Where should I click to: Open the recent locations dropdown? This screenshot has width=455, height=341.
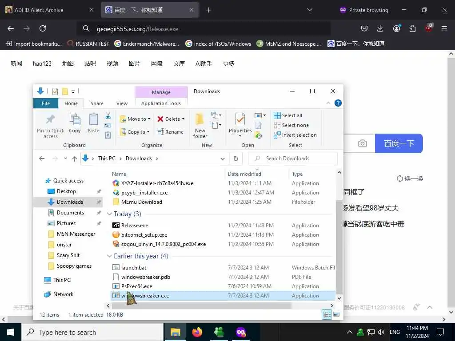(x=66, y=159)
